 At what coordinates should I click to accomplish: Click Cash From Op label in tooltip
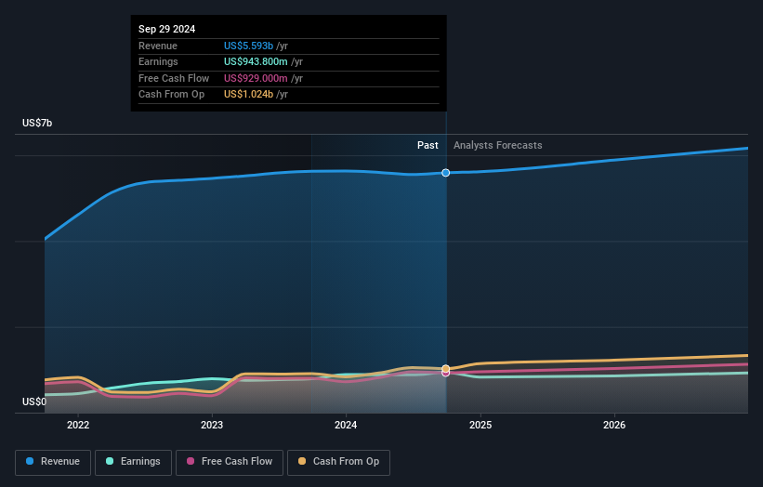click(x=171, y=95)
